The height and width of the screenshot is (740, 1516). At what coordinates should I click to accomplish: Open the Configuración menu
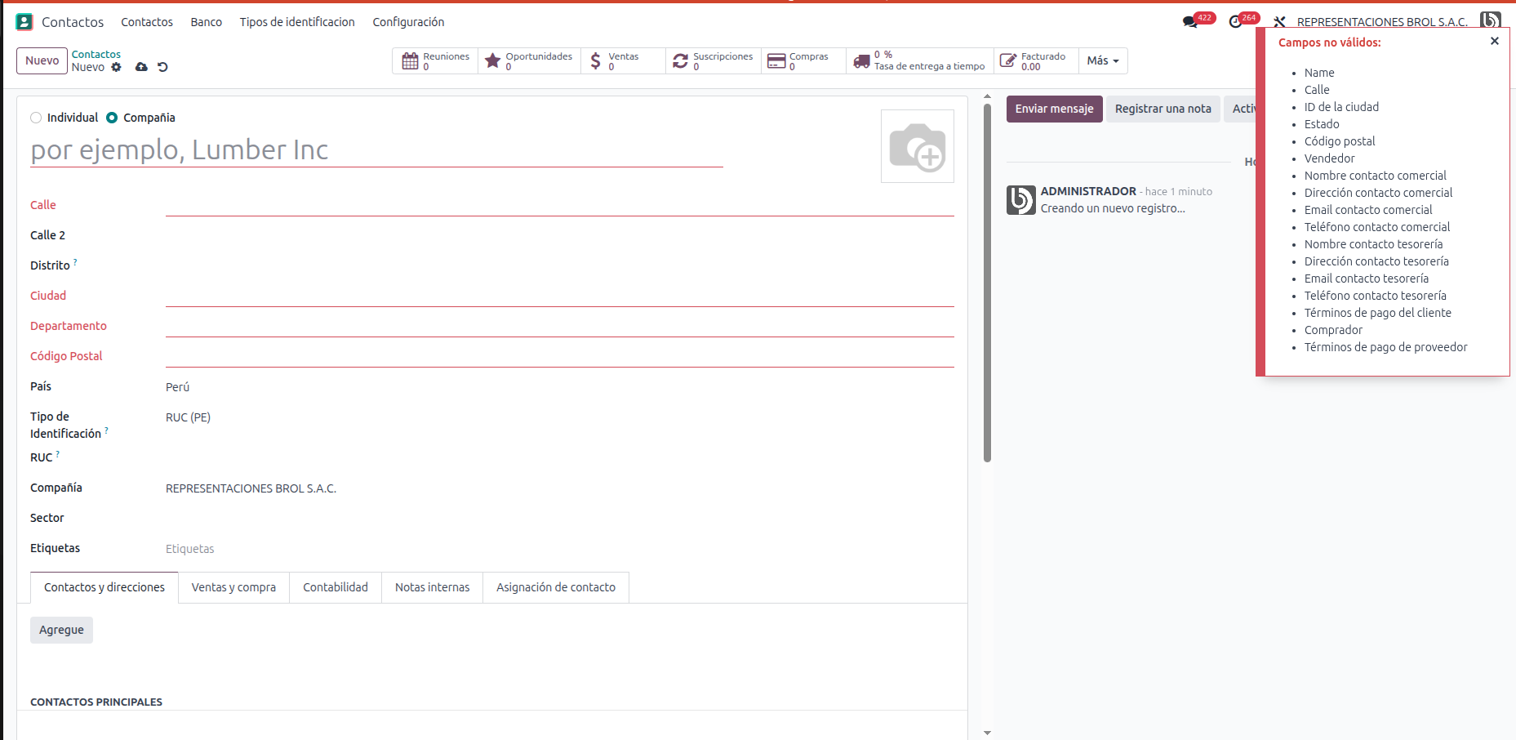[x=408, y=22]
